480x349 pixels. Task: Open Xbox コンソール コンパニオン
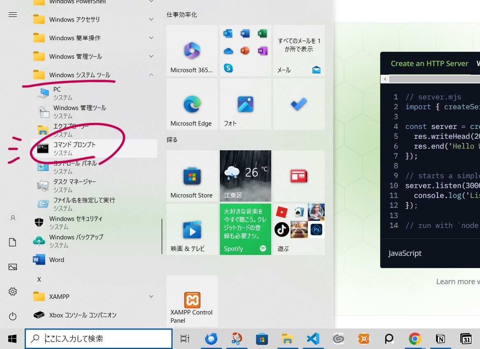point(94,315)
